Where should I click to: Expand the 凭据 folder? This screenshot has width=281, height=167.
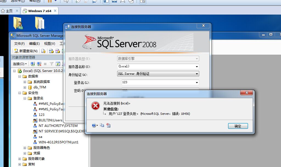25,153
